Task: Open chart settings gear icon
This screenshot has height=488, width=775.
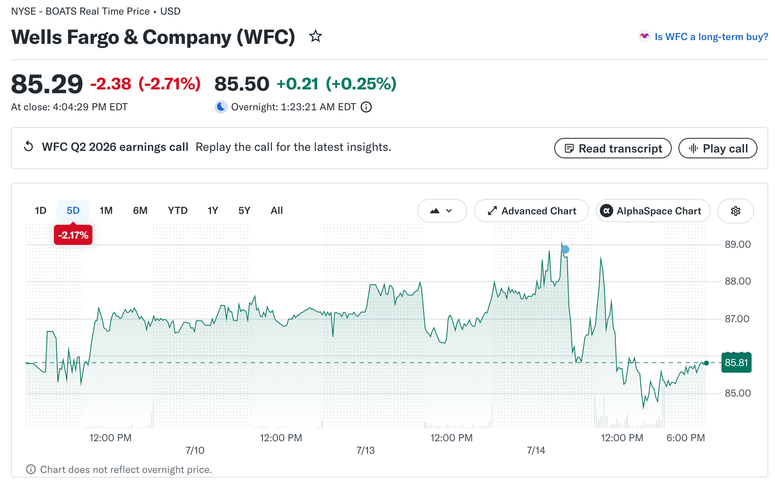Action: click(x=736, y=211)
